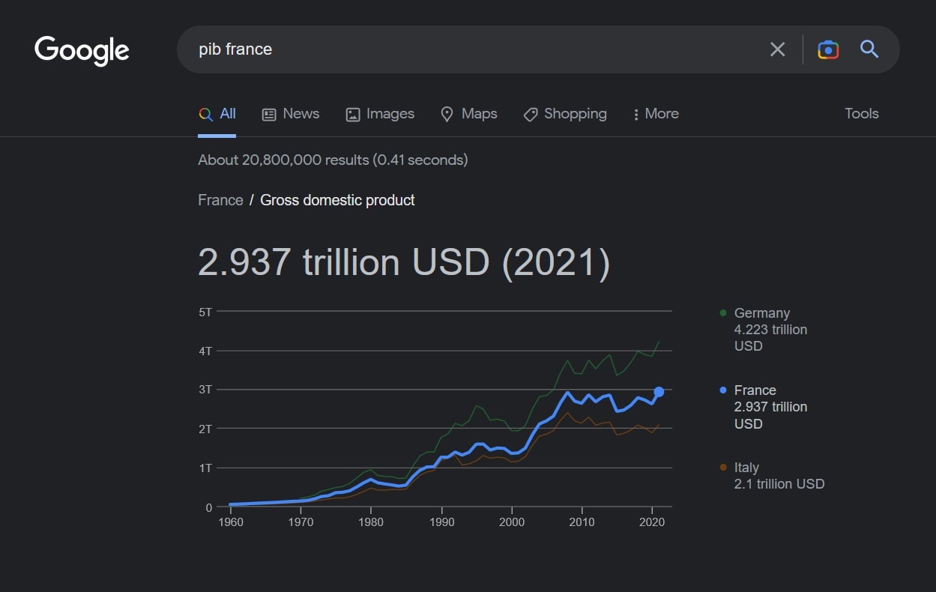Image resolution: width=936 pixels, height=592 pixels.
Task: Click the magnifying glass search button
Action: coord(869,49)
